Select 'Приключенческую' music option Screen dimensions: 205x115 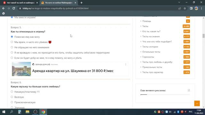coord(12,102)
